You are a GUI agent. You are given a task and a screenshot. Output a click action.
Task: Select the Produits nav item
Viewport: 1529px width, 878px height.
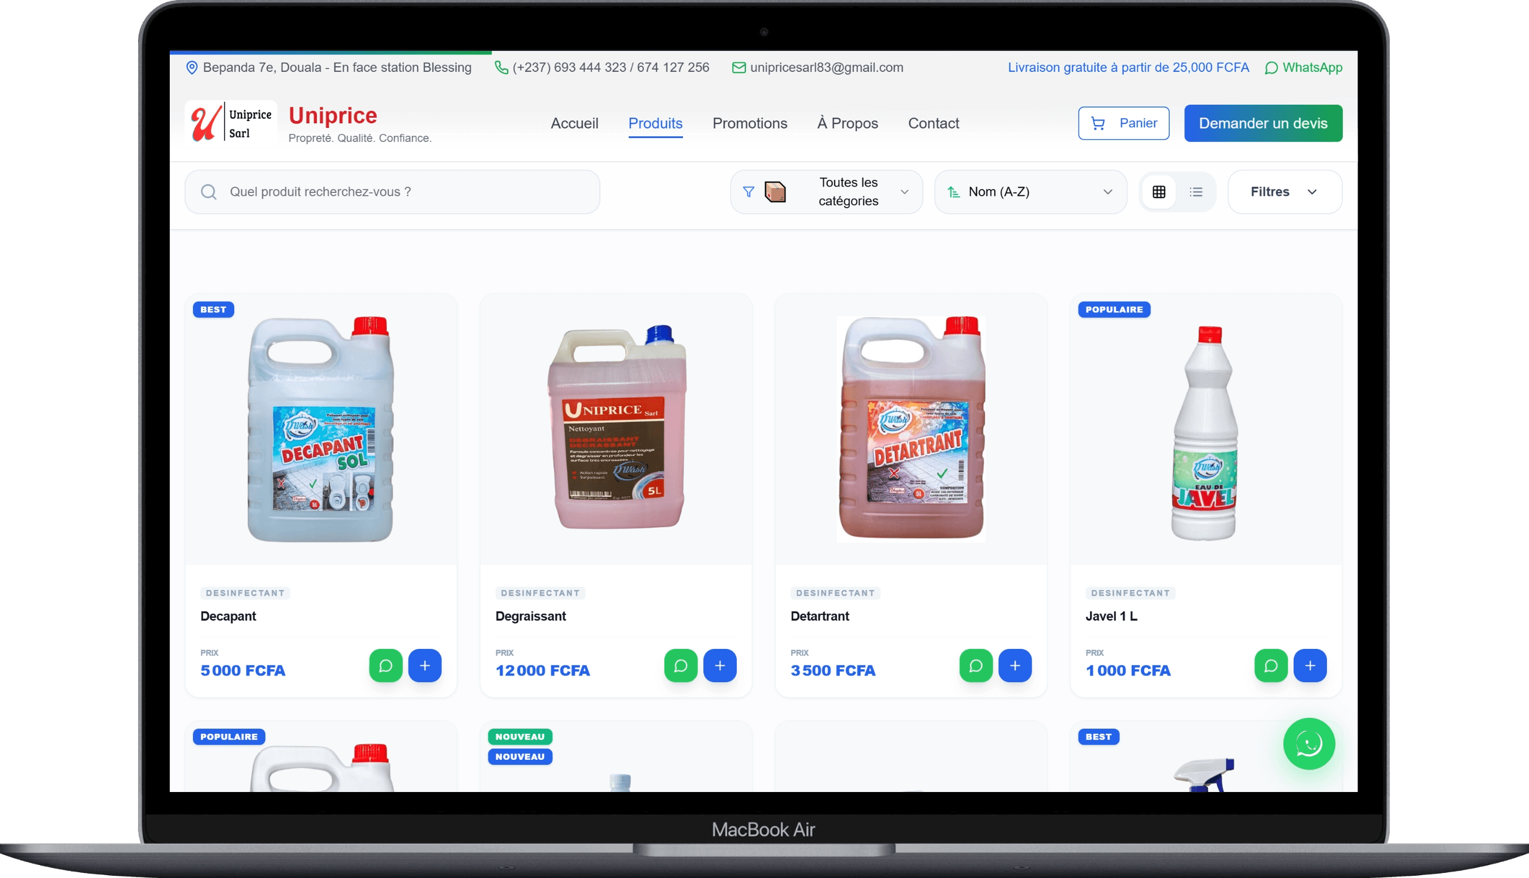click(x=655, y=123)
